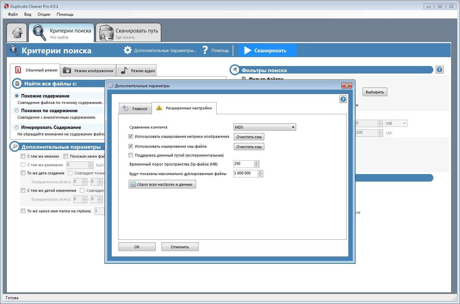
Task: Click gear icon on Главное tab
Action: tap(126, 108)
